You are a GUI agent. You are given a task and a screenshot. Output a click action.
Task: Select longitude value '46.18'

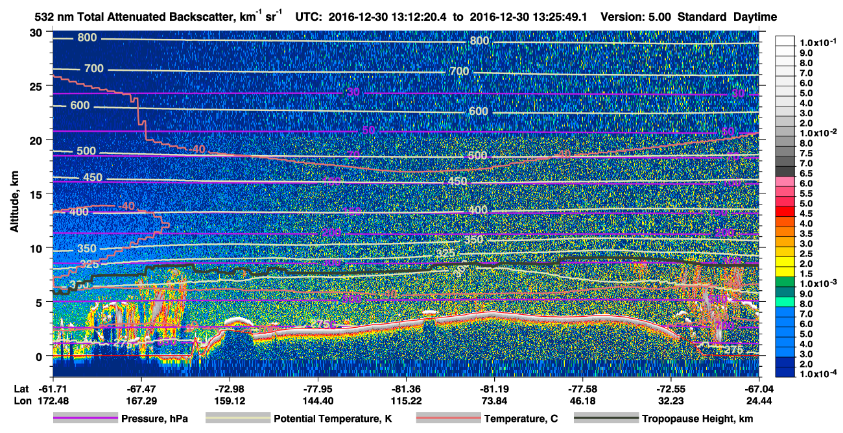pos(582,401)
